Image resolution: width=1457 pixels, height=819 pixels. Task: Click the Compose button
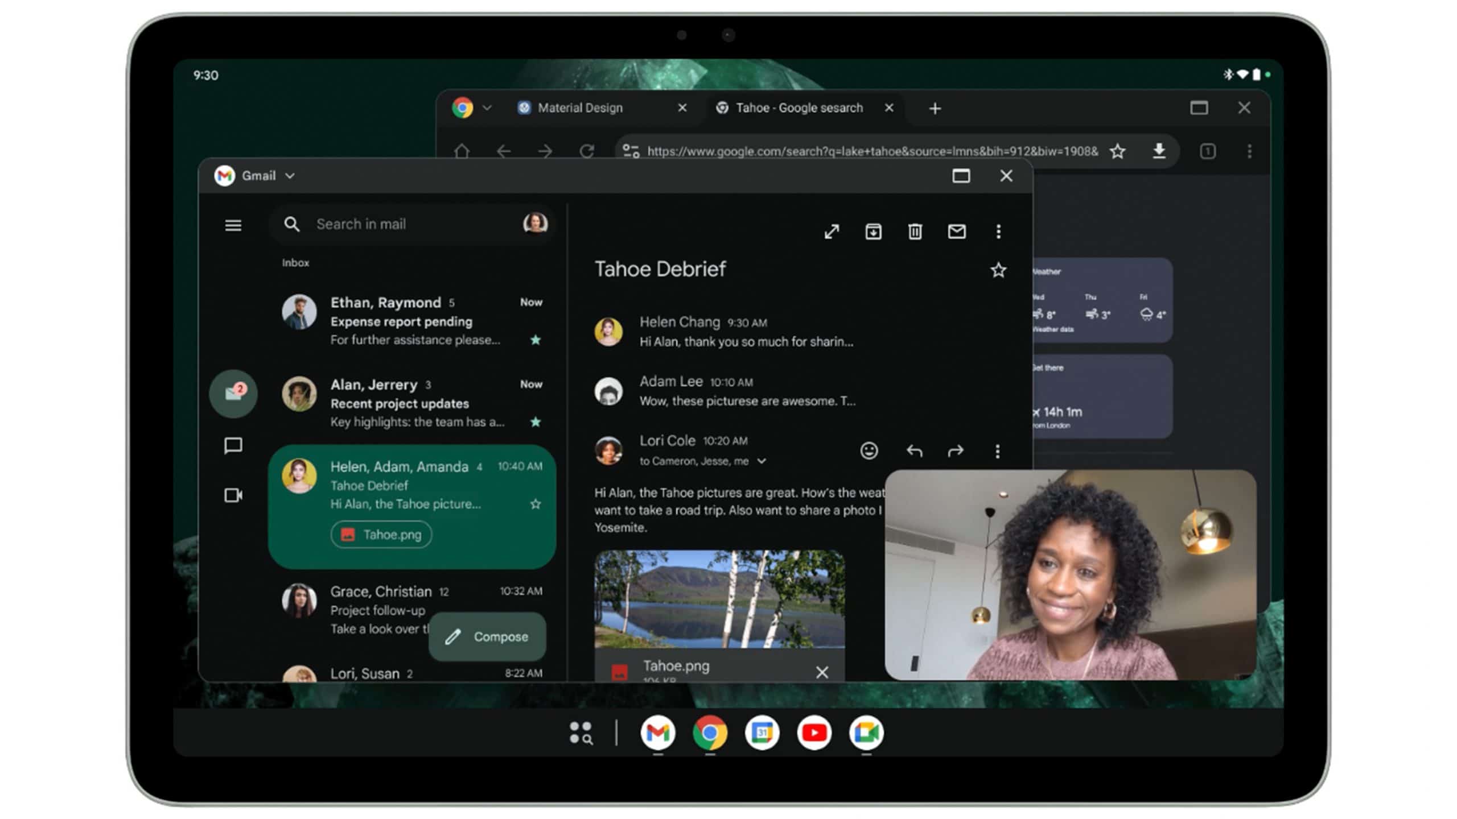pyautogui.click(x=487, y=637)
